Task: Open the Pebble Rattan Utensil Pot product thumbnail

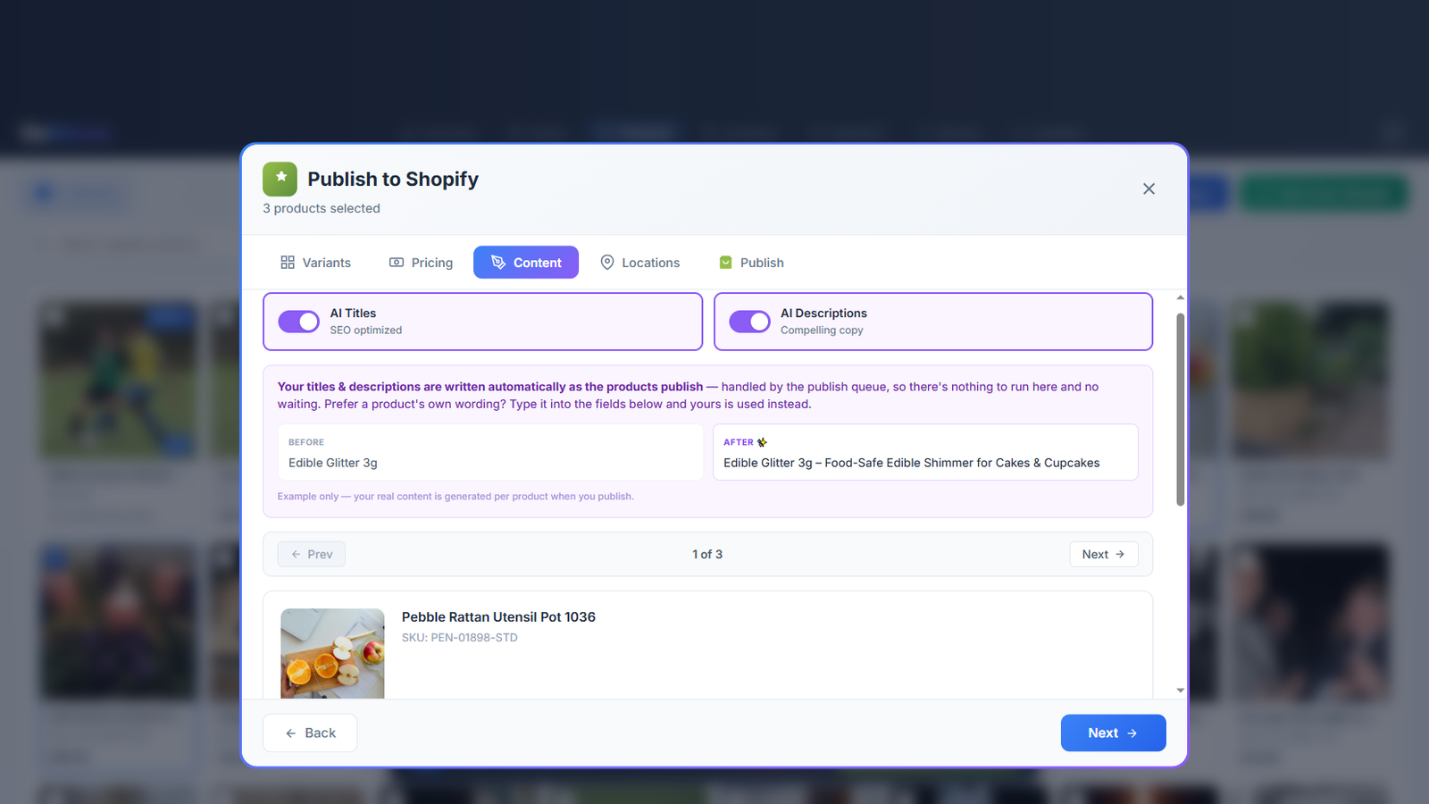Action: 332,653
